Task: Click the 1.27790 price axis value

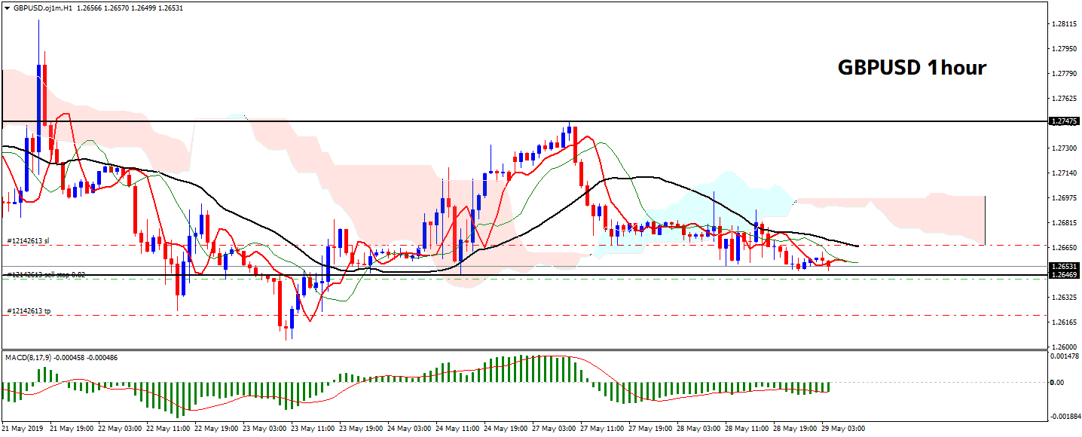Action: pos(1063,74)
